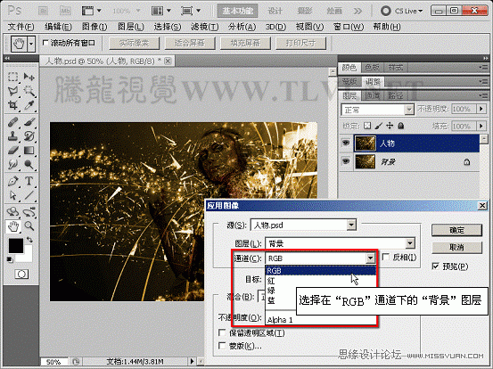Screen dimensions: 493x369
Task: Select the 3D Camera Orbit tool
Action: click(29, 212)
